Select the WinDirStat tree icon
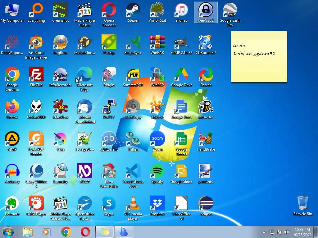Screen dimensions: 318x238 (157, 12)
